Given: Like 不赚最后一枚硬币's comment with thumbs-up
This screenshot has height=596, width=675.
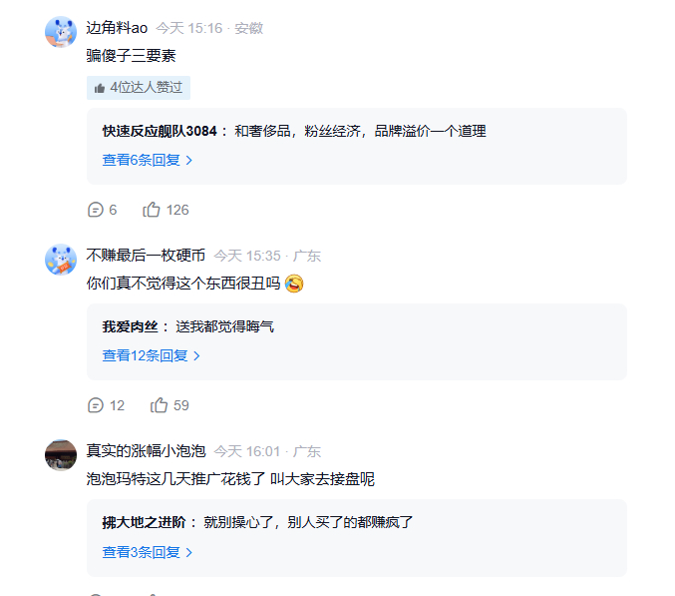Looking at the screenshot, I should coord(159,405).
